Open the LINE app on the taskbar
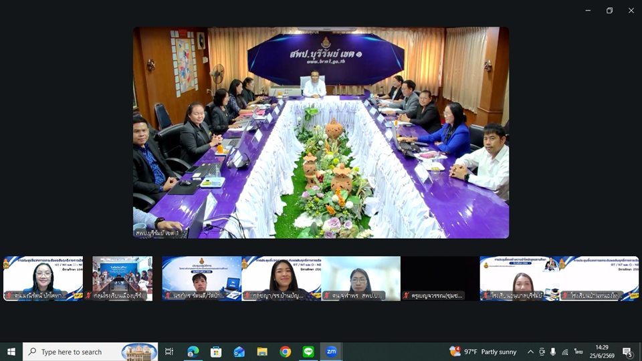642x361 pixels. tap(308, 352)
